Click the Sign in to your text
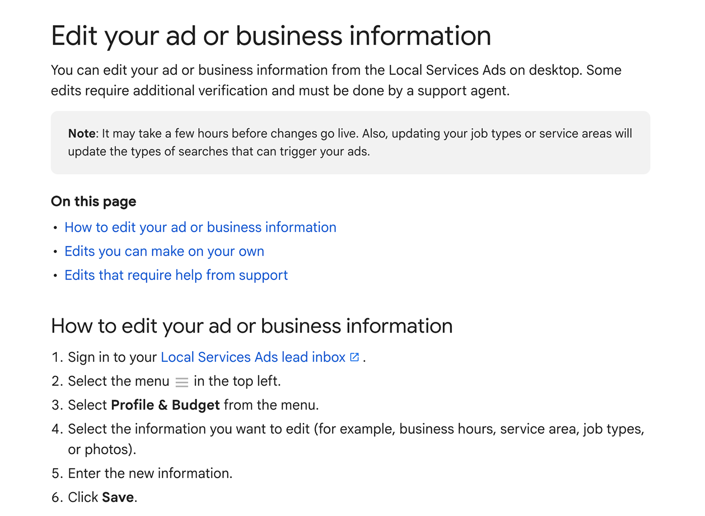This screenshot has width=705, height=516. point(112,357)
